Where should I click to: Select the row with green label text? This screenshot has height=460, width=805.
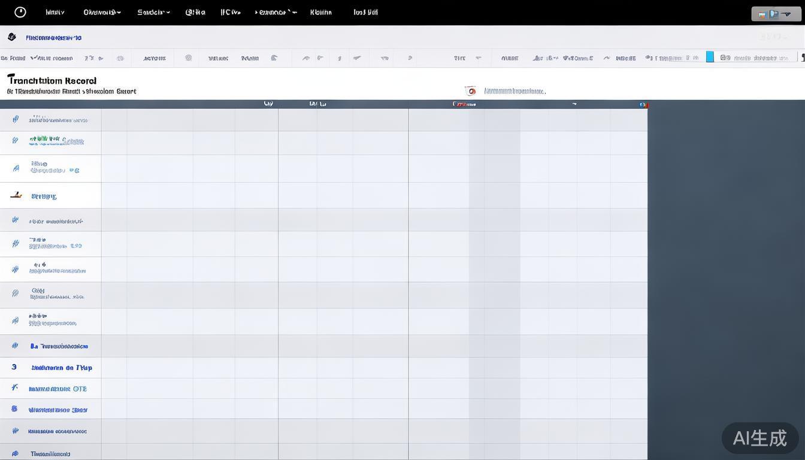tap(56, 141)
